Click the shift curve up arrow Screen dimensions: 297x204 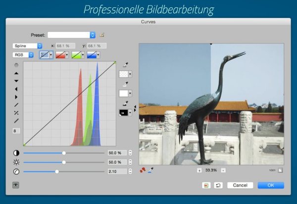pos(16,73)
